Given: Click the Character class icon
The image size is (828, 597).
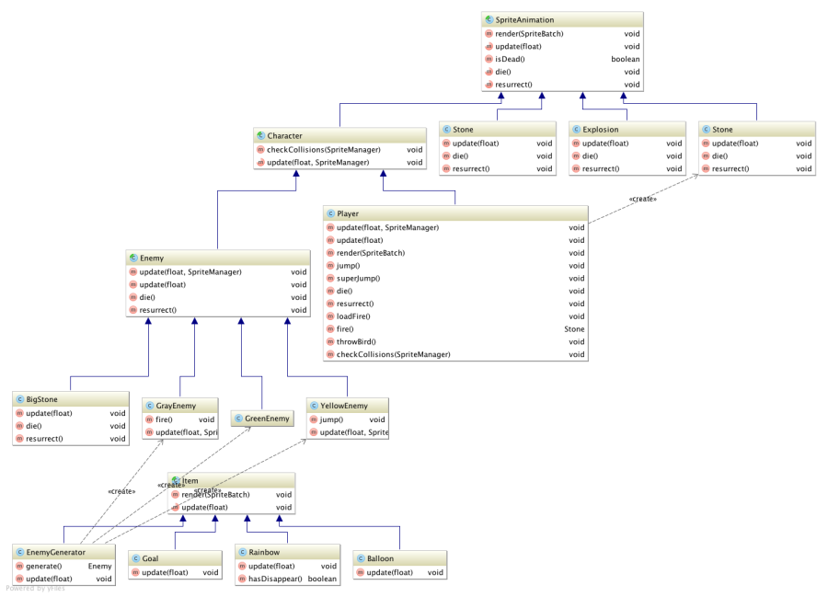Looking at the screenshot, I should click(261, 135).
